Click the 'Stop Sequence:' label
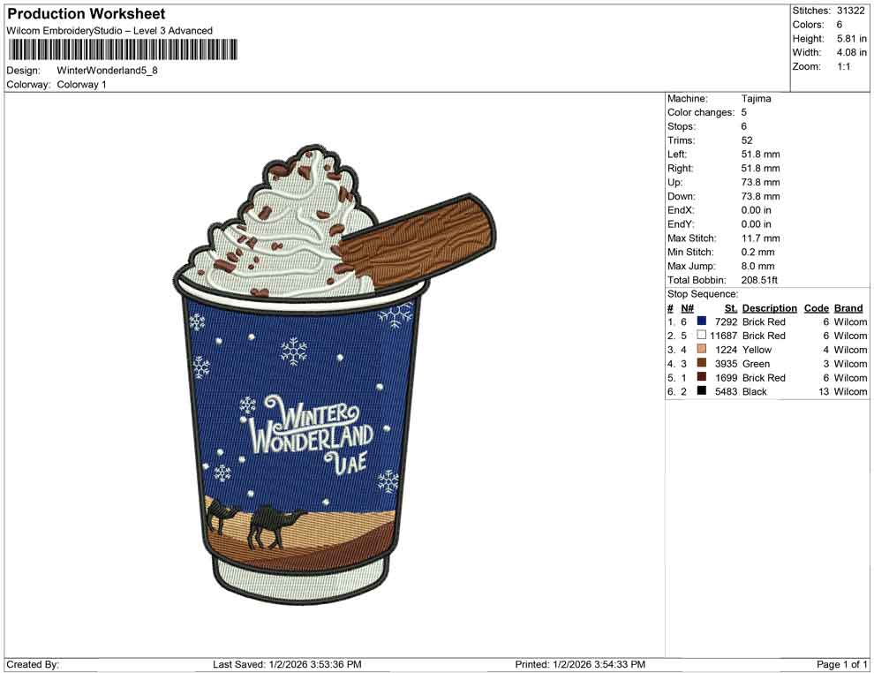 pyautogui.click(x=703, y=294)
